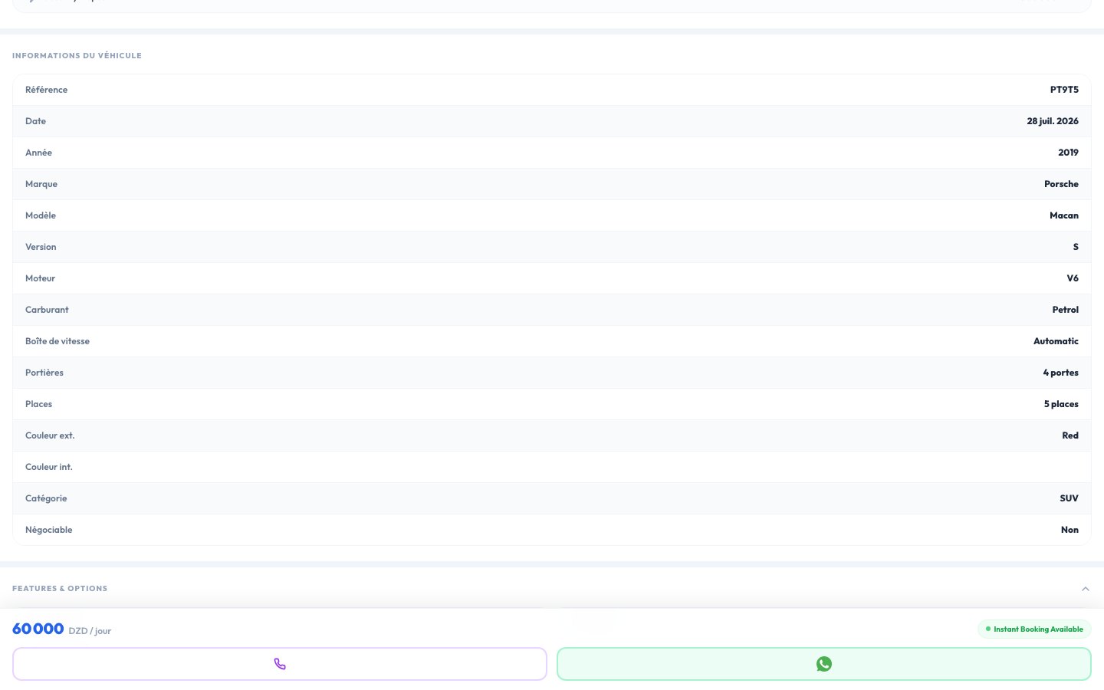Collapse the Features & Options section chevron
This screenshot has height=690, width=1104.
(1086, 589)
